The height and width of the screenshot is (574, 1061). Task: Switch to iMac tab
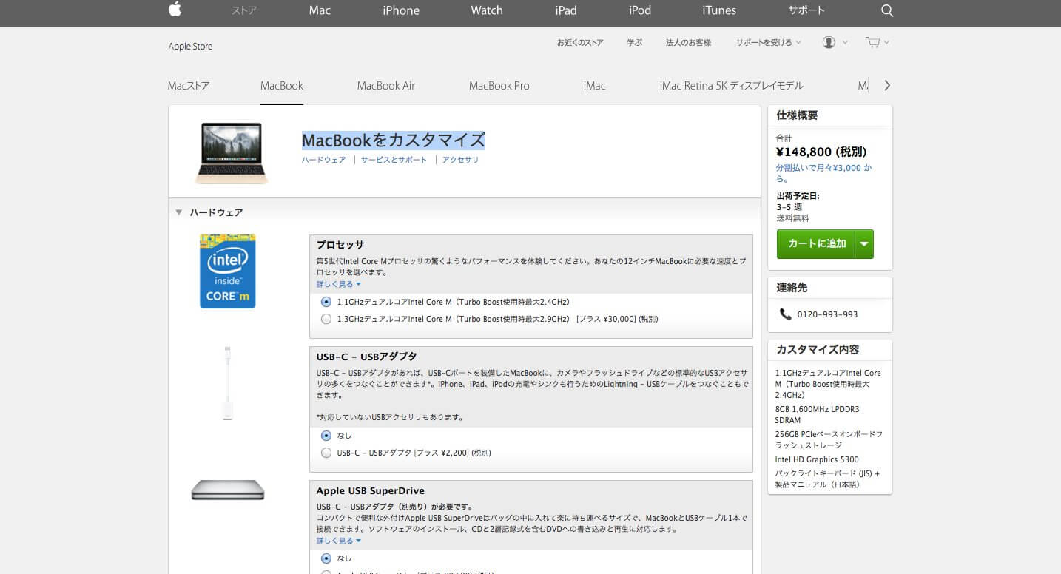point(594,86)
